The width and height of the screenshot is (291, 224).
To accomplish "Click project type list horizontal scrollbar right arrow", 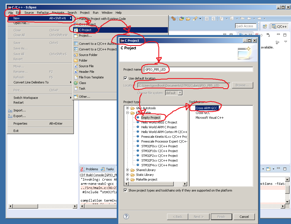I will coord(185,184).
